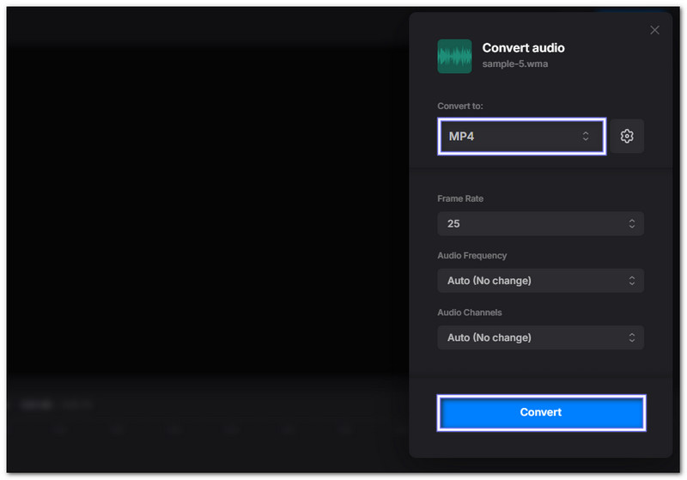
Task: Click the 'Convert to:' label
Action: pyautogui.click(x=460, y=106)
